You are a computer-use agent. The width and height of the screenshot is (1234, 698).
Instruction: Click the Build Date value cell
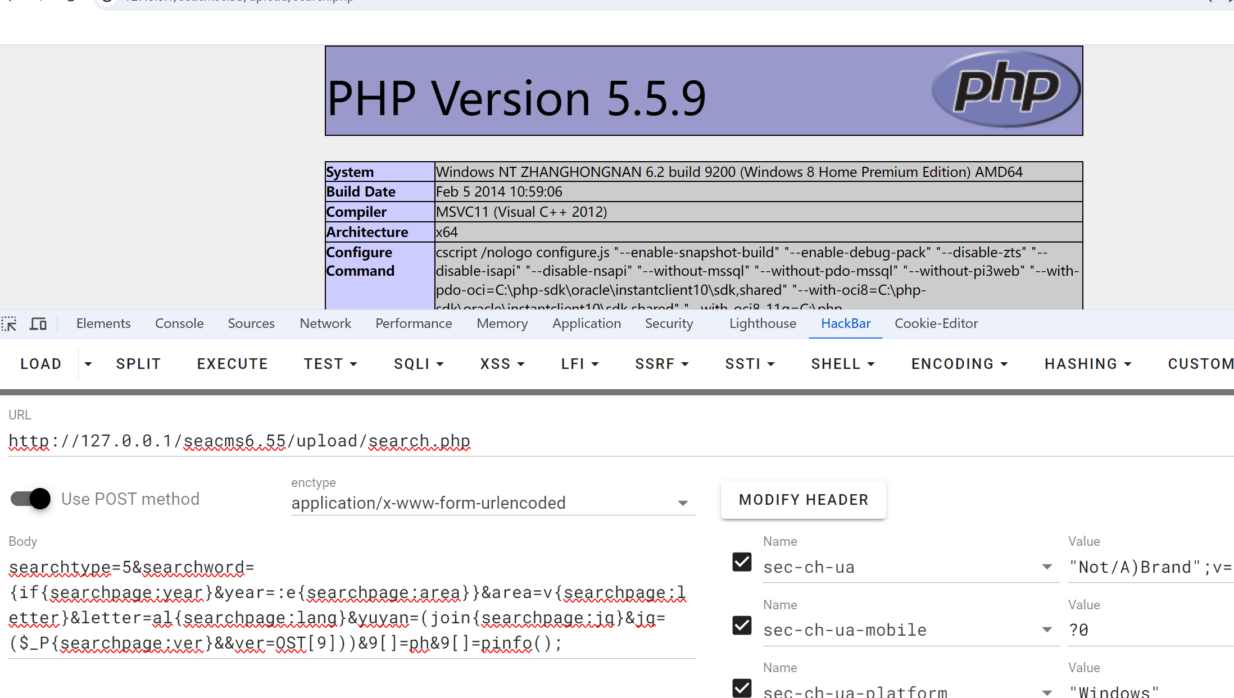759,191
